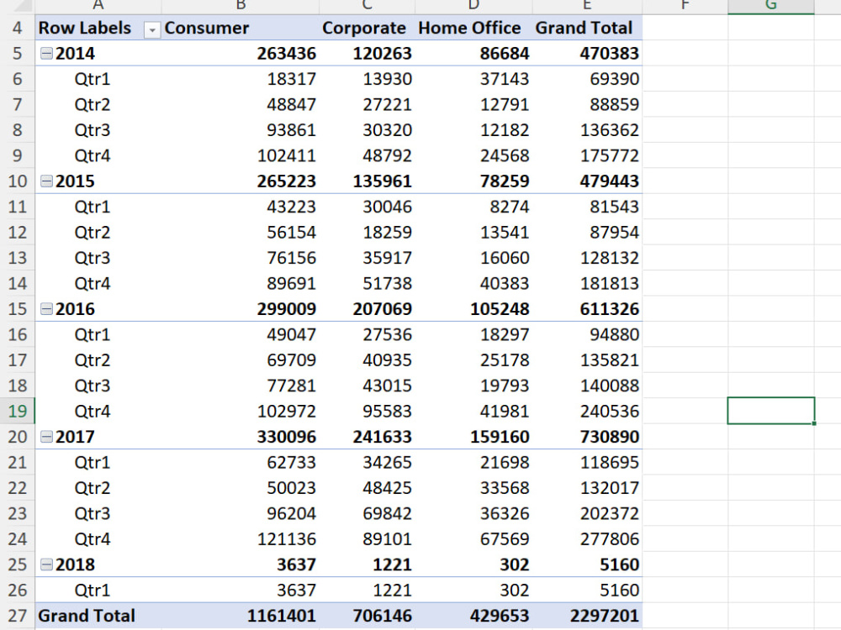
Task: Click the Qtr1 label under 2018
Action: click(x=93, y=590)
